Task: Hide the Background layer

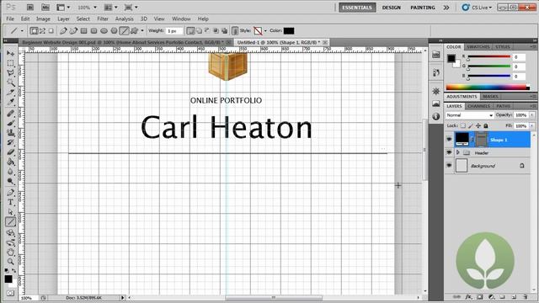Action: [x=449, y=166]
